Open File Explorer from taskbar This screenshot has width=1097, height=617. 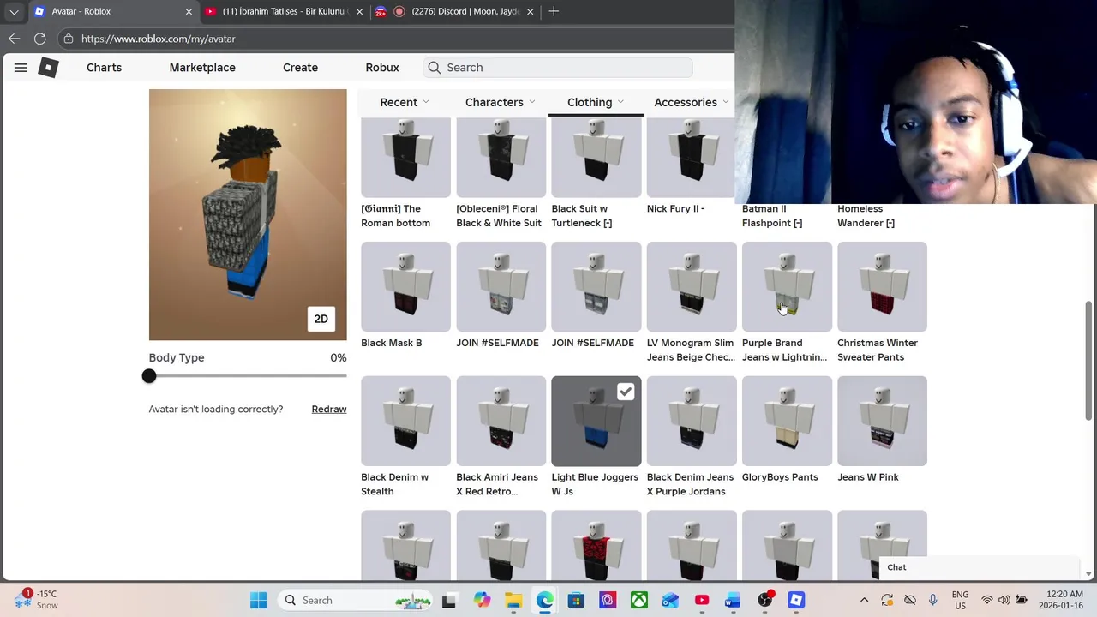coord(513,601)
